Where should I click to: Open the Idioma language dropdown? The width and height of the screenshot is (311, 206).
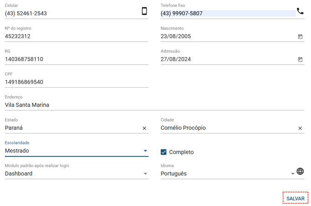tap(293, 174)
